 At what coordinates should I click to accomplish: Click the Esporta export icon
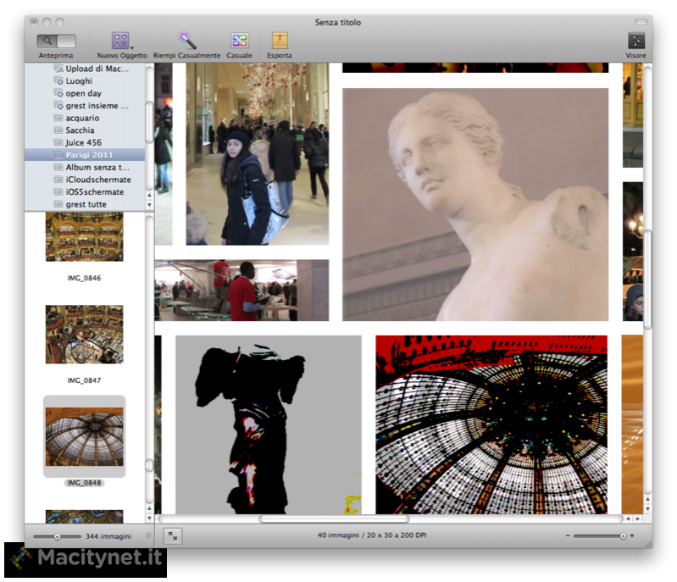tap(280, 41)
